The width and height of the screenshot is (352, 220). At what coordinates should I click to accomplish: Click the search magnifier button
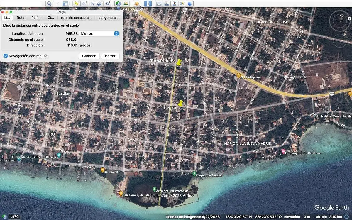(x=49, y=4)
